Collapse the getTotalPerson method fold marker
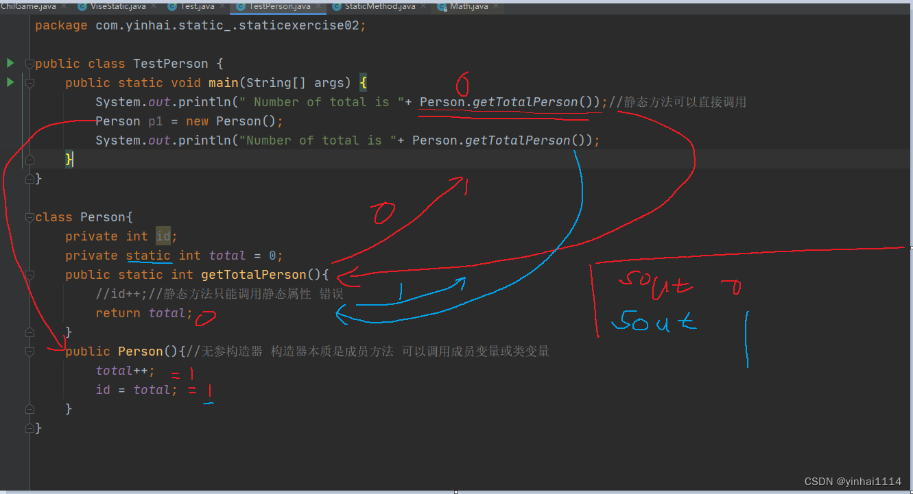Image resolution: width=913 pixels, height=494 pixels. (29, 275)
